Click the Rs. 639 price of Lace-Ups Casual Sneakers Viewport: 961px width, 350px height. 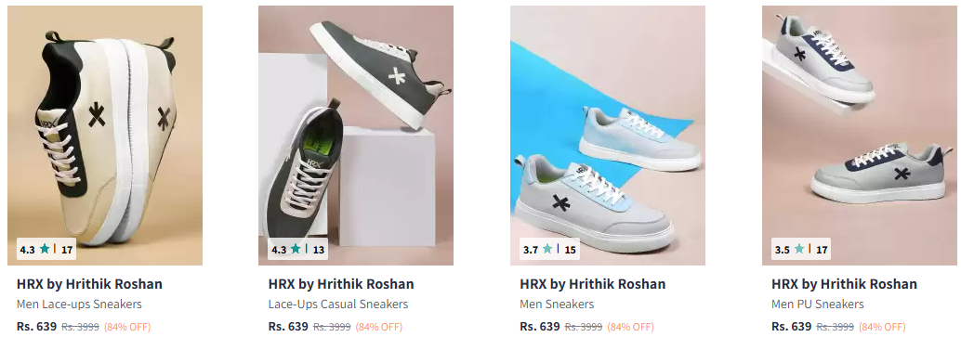pyautogui.click(x=288, y=326)
